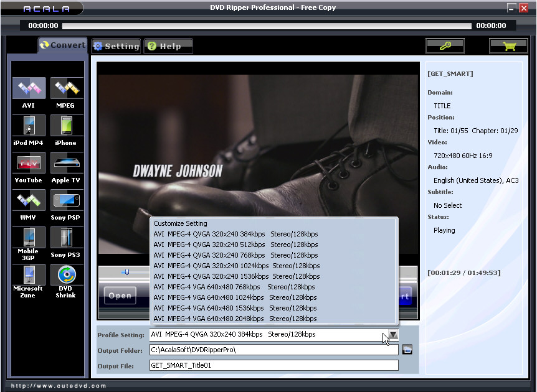537x392 pixels.
Task: Select the MPEG output format icon
Action: [67, 88]
